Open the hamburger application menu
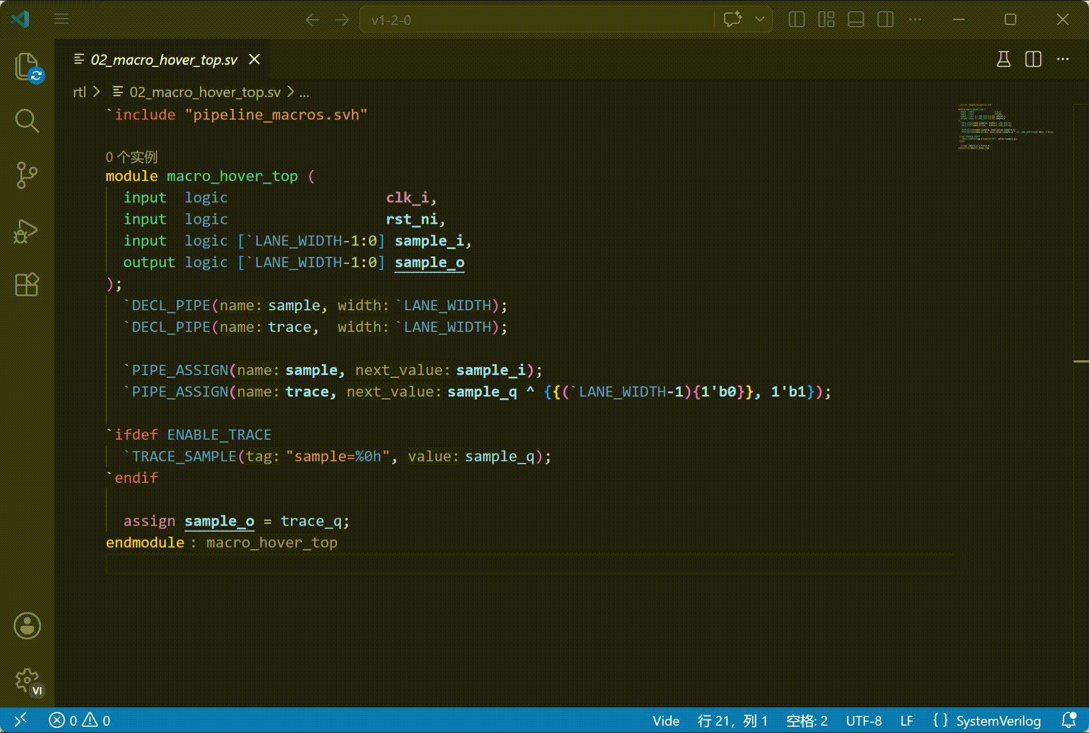The height and width of the screenshot is (733, 1089). pos(61,19)
